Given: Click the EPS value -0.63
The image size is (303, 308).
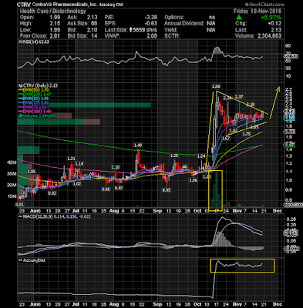Looking at the screenshot, I should (x=150, y=24).
